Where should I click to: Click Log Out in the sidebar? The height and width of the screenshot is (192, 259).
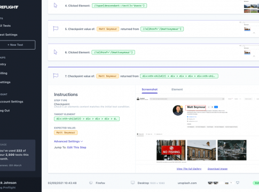pos(5,110)
